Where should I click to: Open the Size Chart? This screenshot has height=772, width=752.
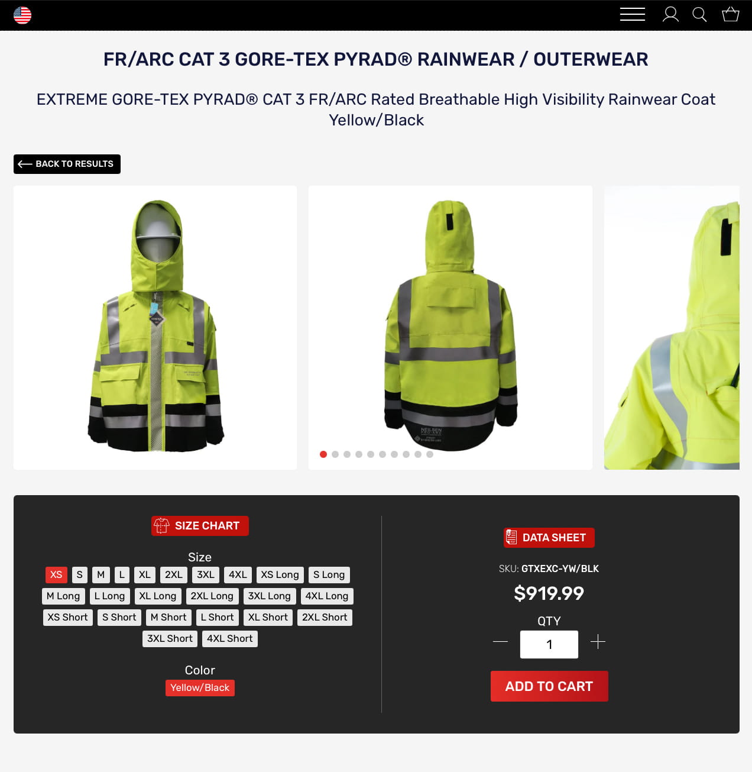tap(200, 526)
